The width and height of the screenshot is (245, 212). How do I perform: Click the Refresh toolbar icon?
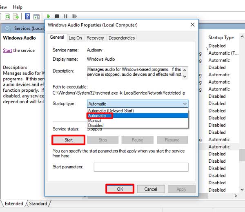point(7,16)
